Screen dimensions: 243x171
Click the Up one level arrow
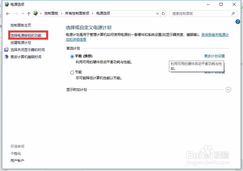[29, 14]
